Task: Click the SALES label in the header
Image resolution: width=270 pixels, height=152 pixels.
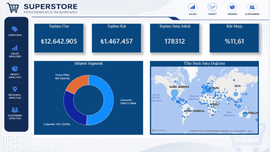Action: click(192, 14)
